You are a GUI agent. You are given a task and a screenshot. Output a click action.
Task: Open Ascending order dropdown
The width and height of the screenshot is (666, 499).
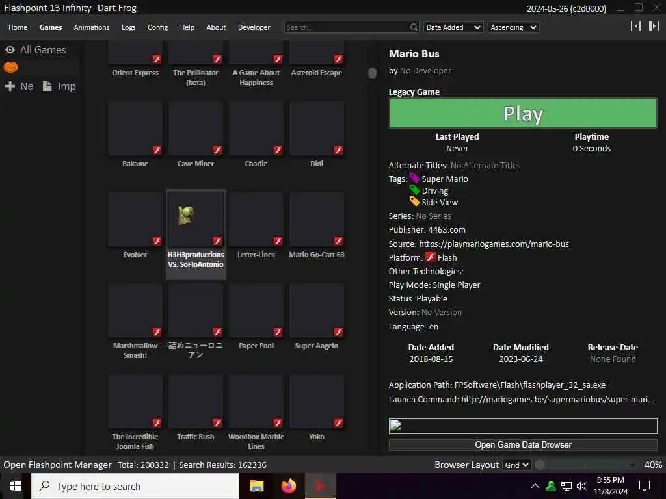pyautogui.click(x=514, y=27)
